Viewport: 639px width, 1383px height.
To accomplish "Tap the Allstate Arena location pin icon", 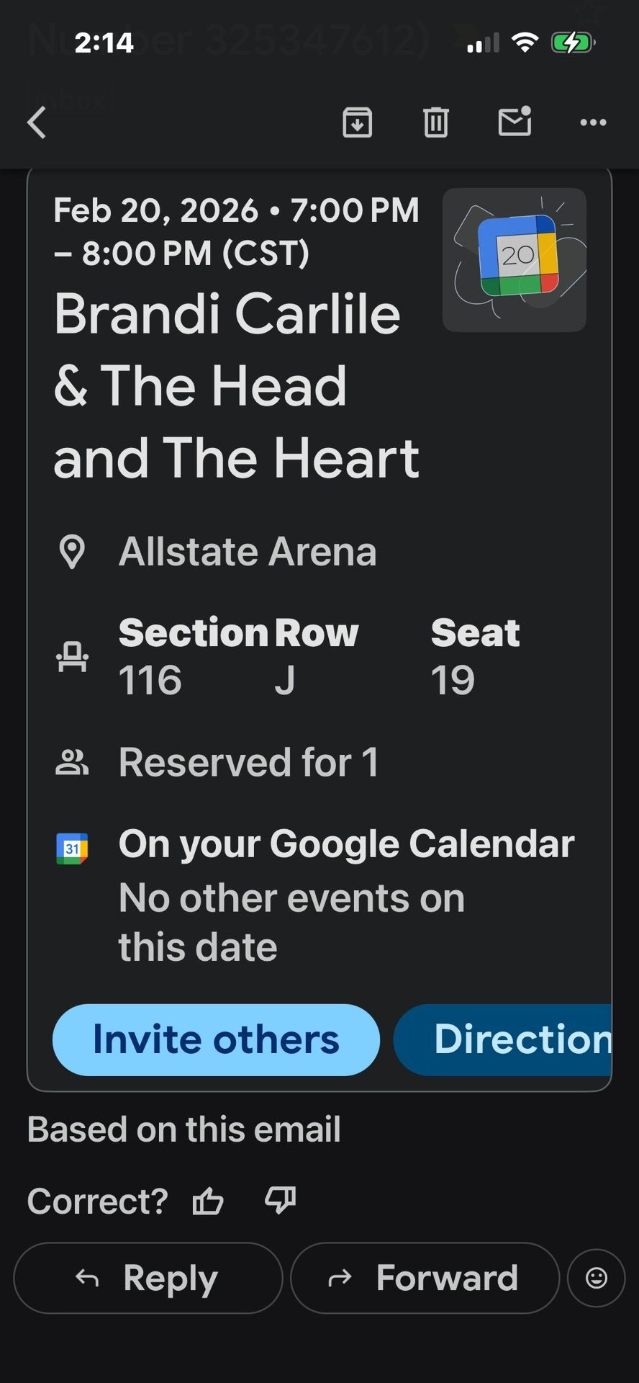I will [73, 550].
